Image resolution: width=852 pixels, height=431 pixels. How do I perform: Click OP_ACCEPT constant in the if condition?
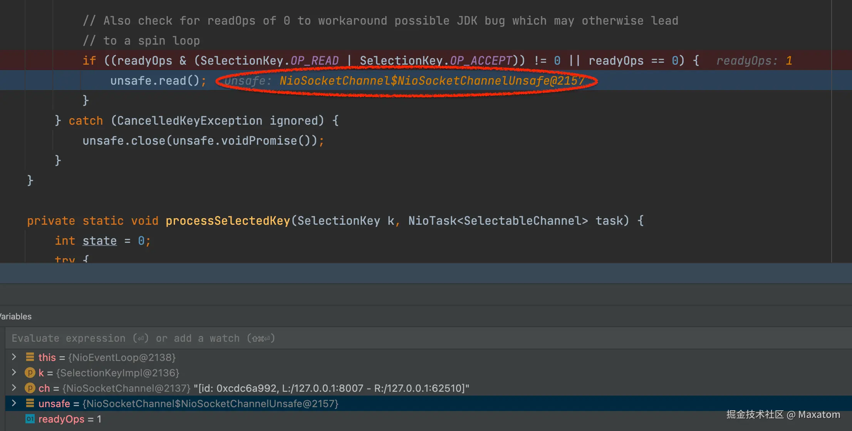pos(481,61)
